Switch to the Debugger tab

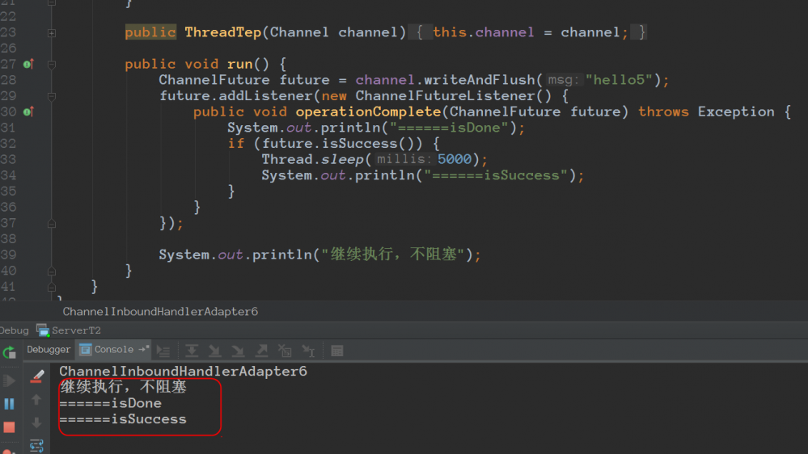(49, 350)
